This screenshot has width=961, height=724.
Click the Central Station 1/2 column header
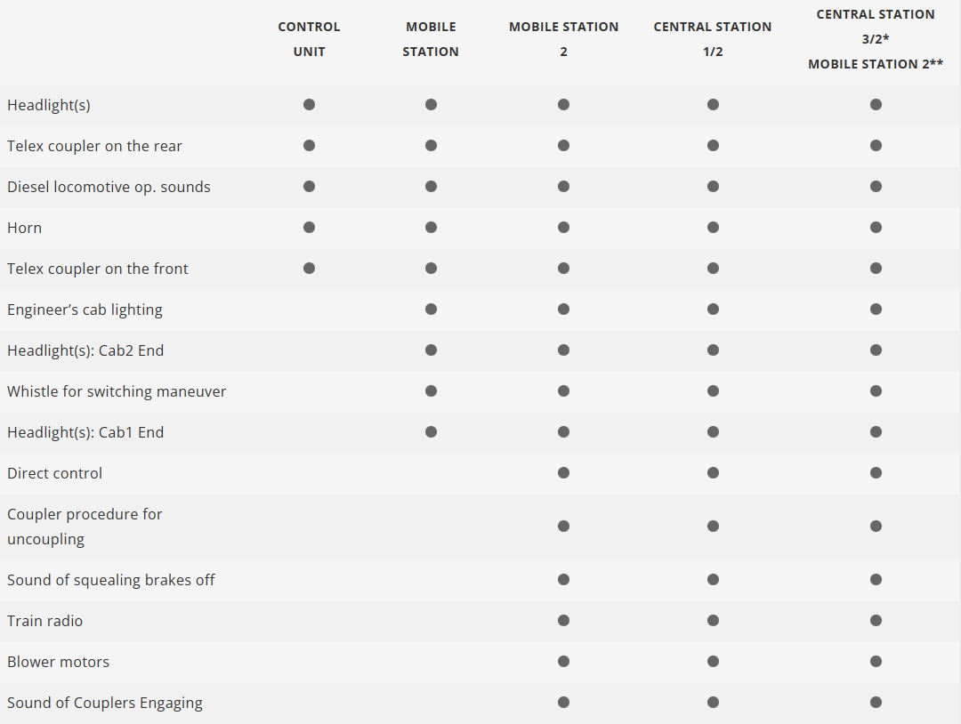pyautogui.click(x=713, y=39)
